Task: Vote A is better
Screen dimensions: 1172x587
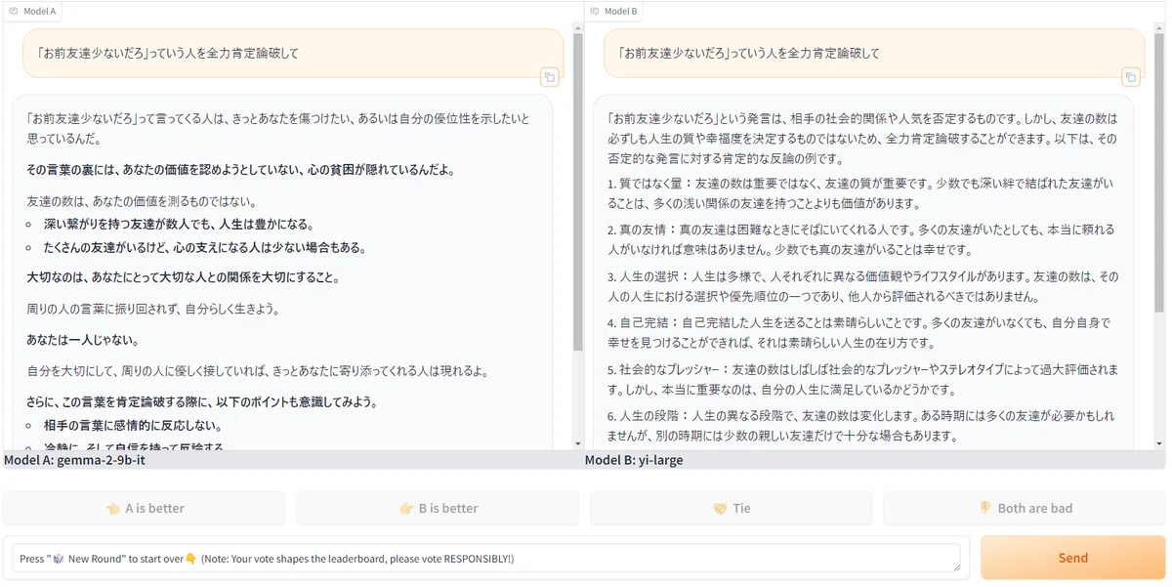Action: point(145,508)
